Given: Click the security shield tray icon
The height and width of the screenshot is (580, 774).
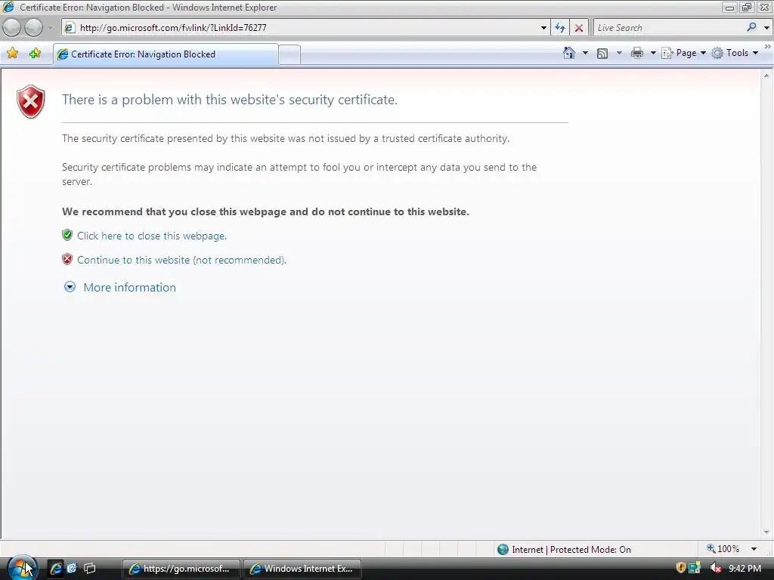Looking at the screenshot, I should coord(681,568).
